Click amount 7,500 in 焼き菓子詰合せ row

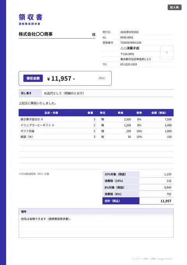(168, 119)
